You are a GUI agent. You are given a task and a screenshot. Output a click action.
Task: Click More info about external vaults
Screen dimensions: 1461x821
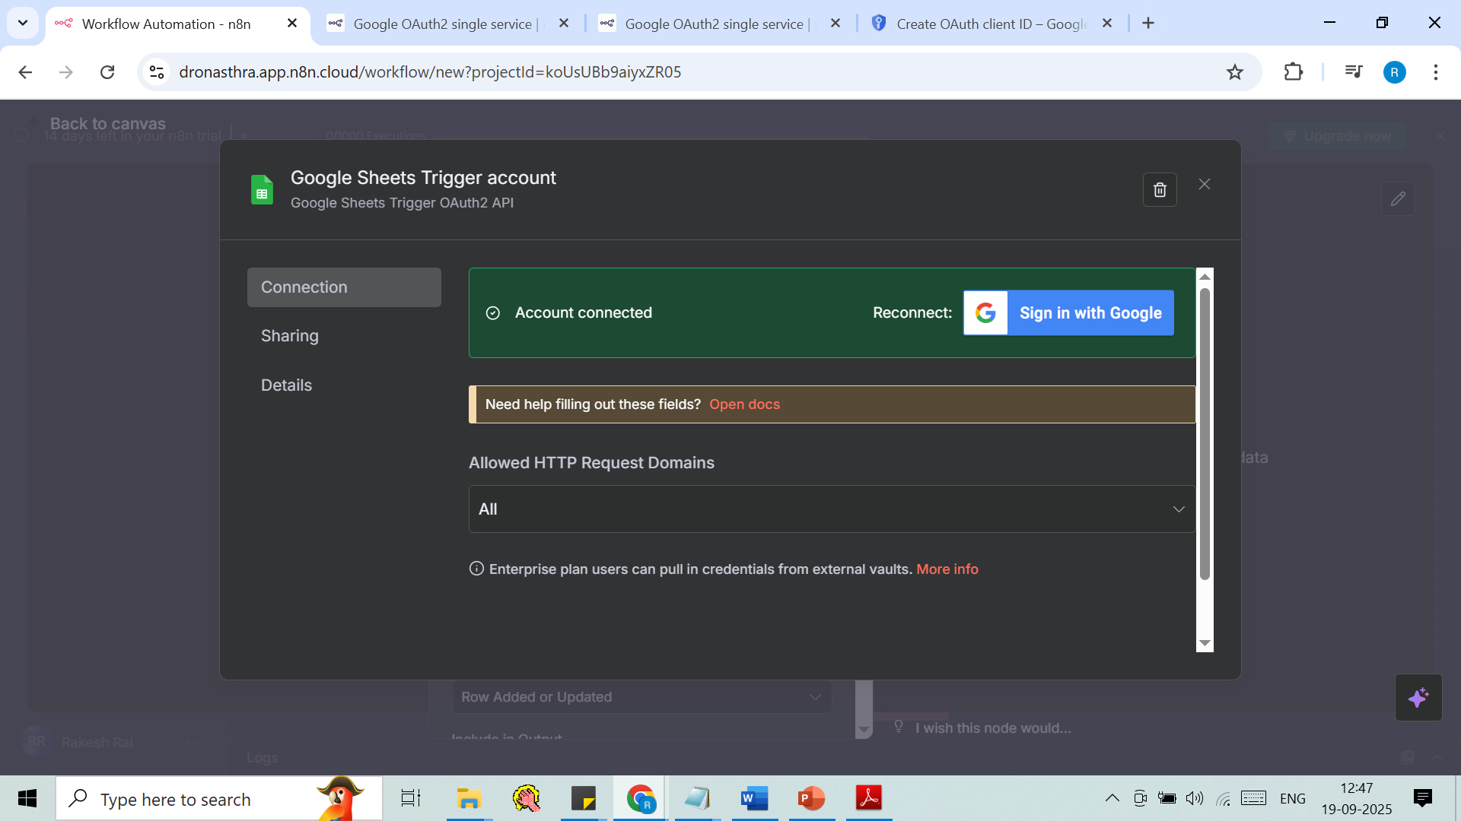pos(947,569)
